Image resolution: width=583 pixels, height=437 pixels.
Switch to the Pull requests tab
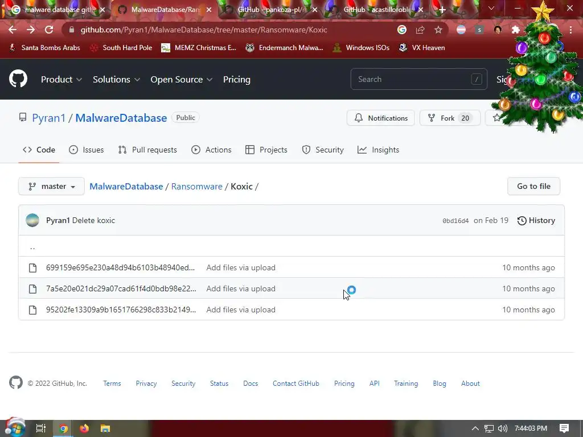pyautogui.click(x=147, y=150)
